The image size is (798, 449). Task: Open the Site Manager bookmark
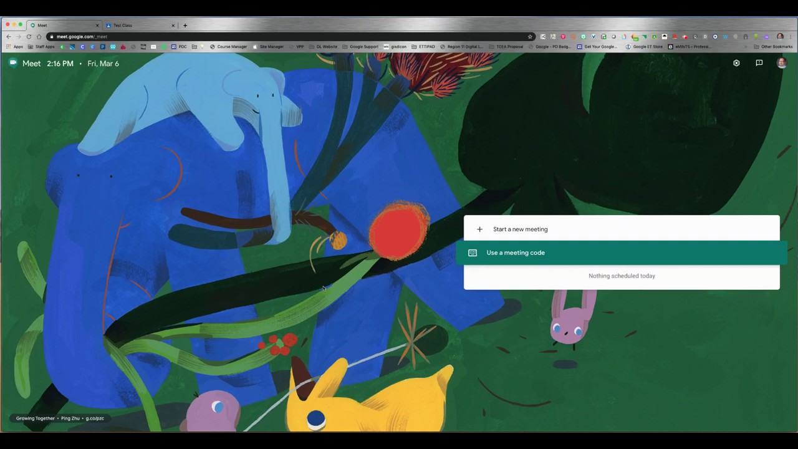267,47
